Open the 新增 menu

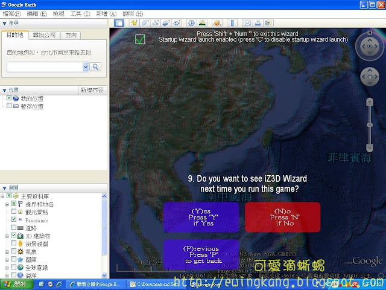[x=106, y=14]
